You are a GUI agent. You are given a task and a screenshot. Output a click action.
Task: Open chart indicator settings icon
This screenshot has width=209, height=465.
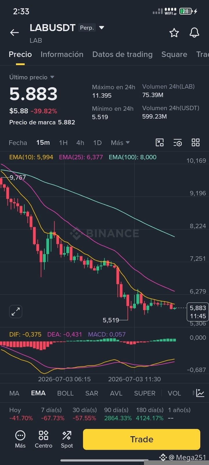(177, 142)
